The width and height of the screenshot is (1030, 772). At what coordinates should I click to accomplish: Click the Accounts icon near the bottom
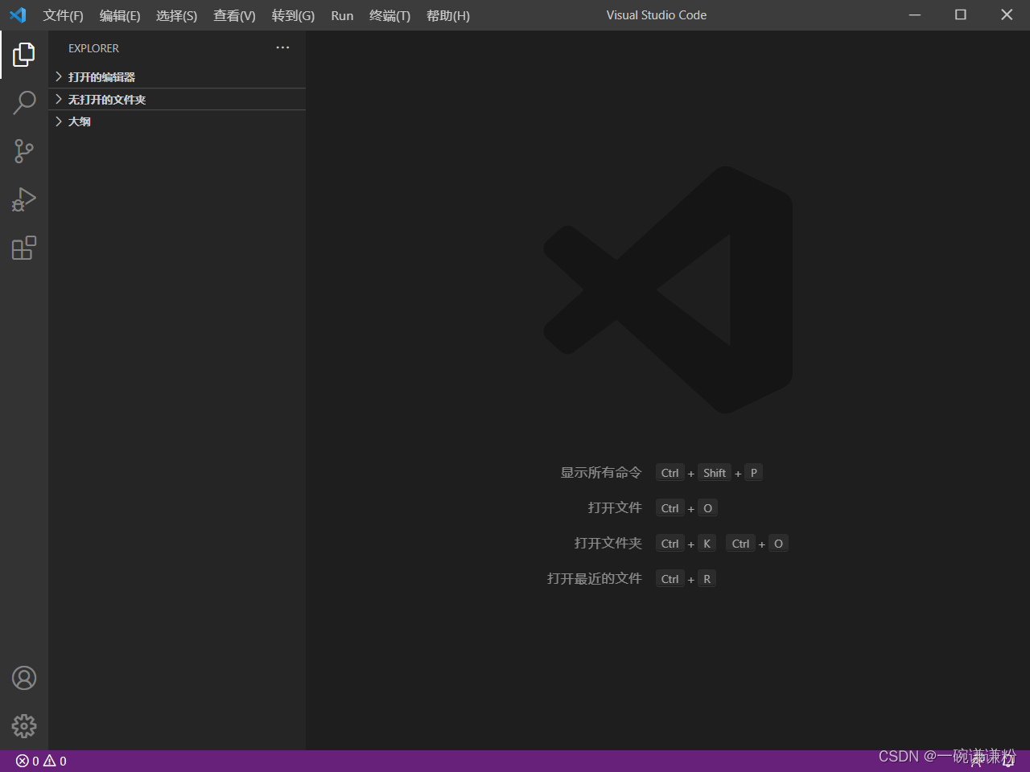(23, 678)
